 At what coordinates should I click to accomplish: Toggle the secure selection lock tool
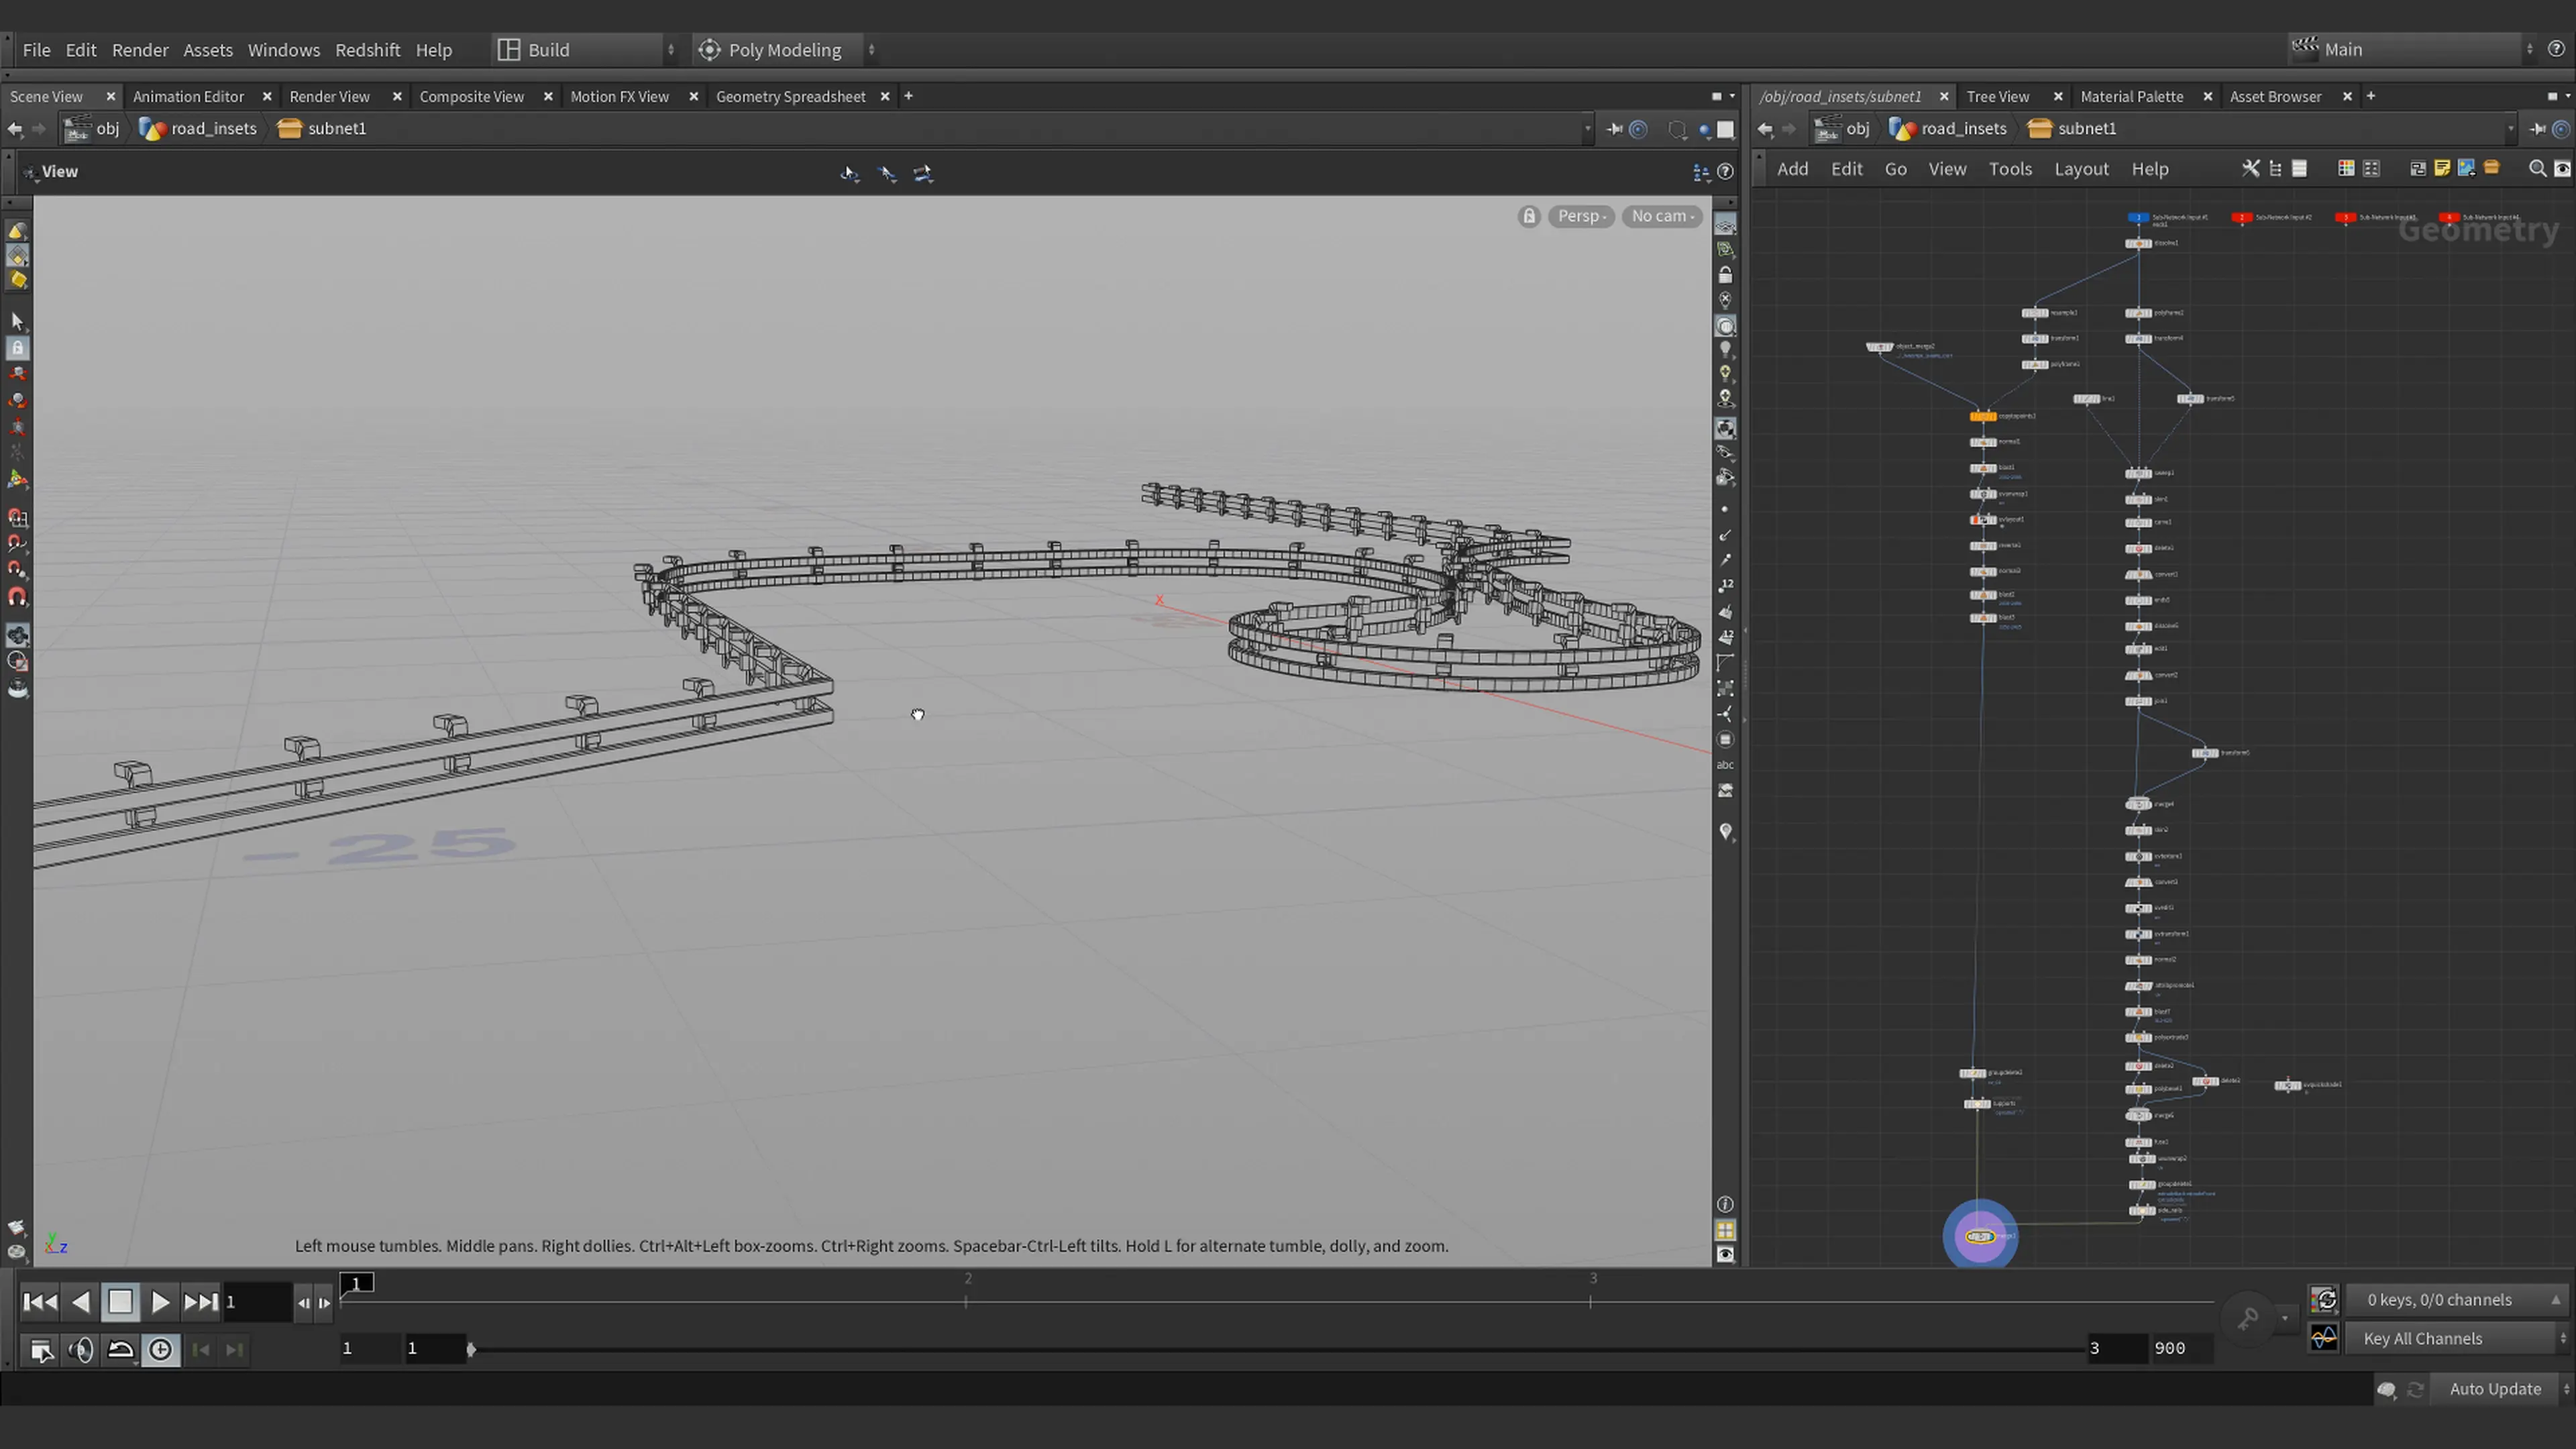[17, 347]
